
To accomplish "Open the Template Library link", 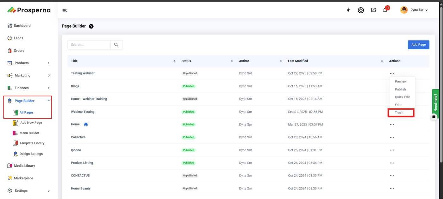I will (x=32, y=143).
